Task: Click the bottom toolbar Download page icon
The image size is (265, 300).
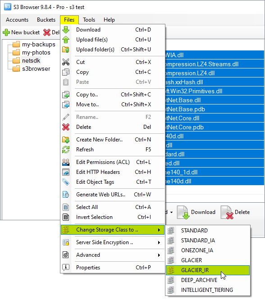Action: (x=183, y=212)
